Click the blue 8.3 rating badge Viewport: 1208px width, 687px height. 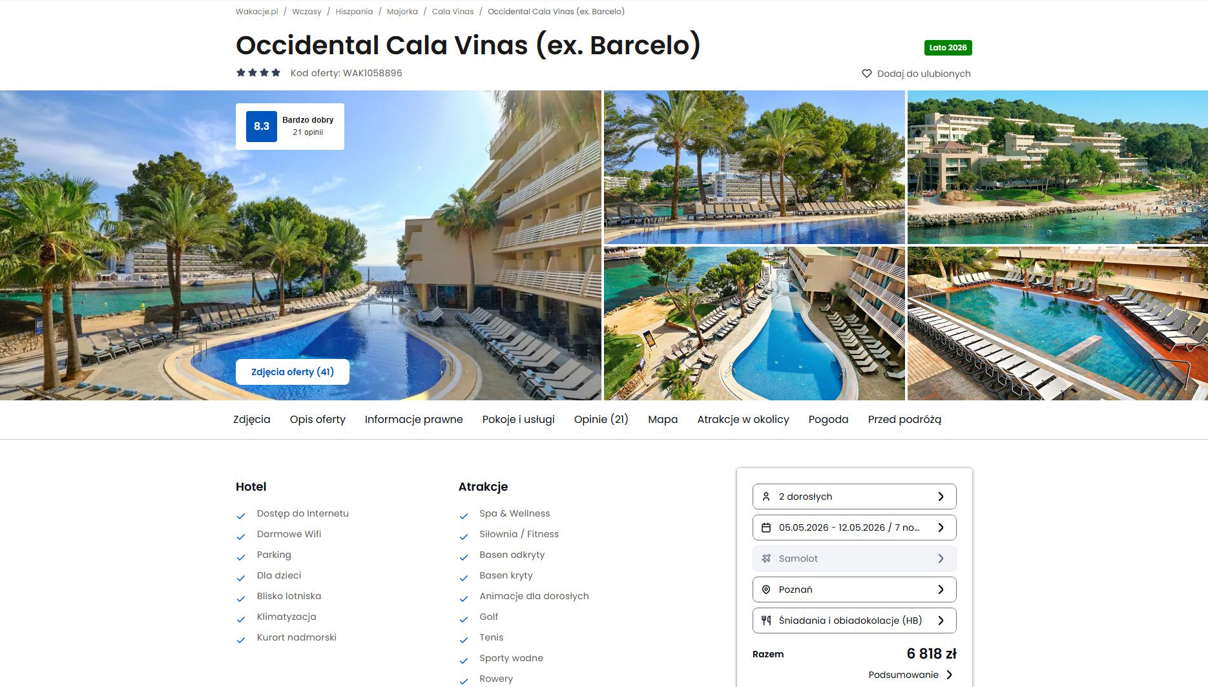(x=262, y=127)
